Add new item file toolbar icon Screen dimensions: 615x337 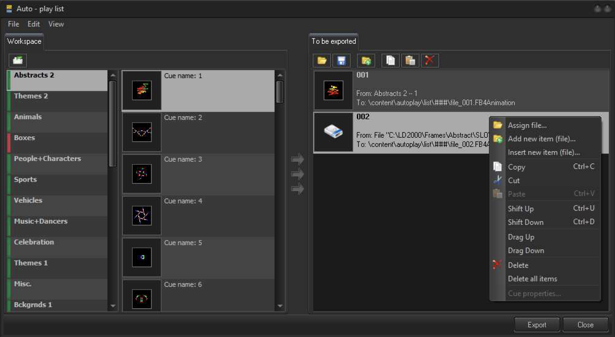pos(366,60)
